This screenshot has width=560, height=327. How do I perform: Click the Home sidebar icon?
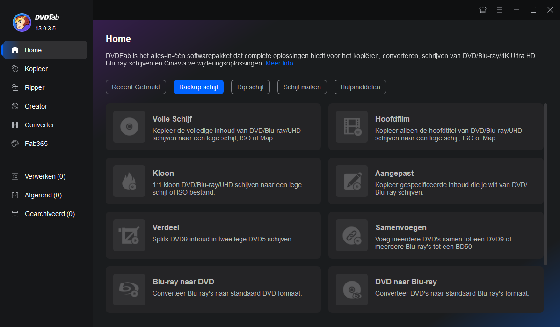[x=15, y=50]
